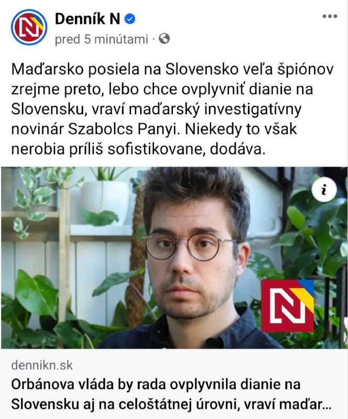Click the dennikn.sk domain label
The height and width of the screenshot is (419, 348).
point(42,365)
